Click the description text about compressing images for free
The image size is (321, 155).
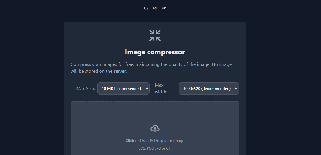click(151, 68)
